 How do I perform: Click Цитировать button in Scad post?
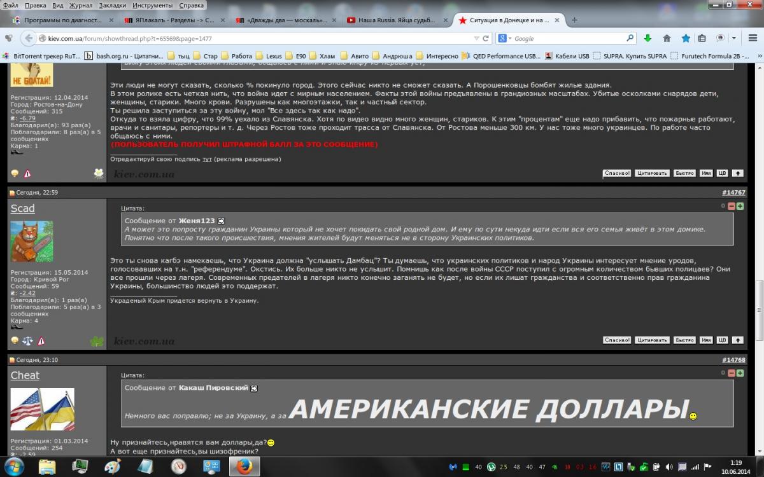click(652, 340)
